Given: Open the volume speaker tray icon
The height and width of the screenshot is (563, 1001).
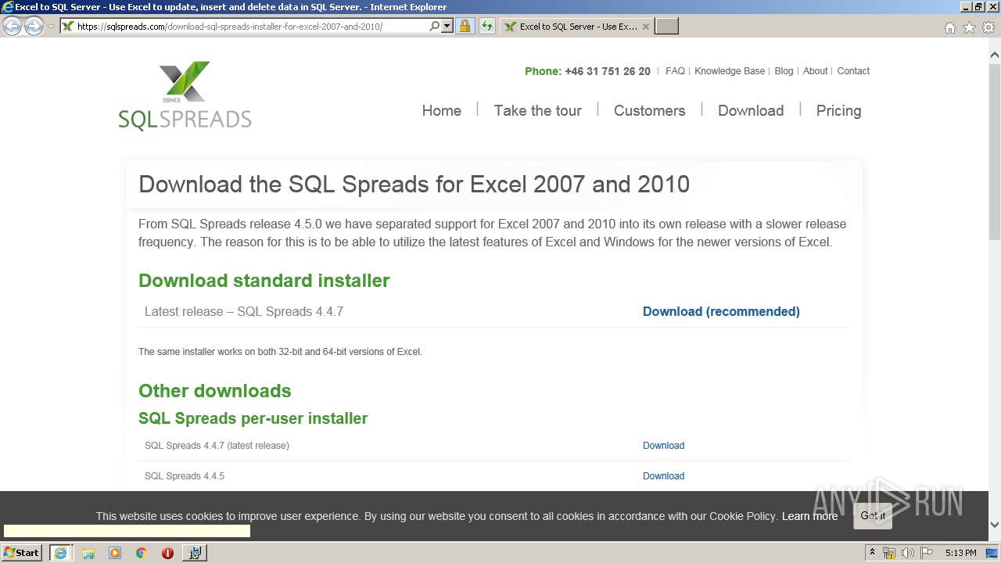Looking at the screenshot, I should (x=908, y=553).
